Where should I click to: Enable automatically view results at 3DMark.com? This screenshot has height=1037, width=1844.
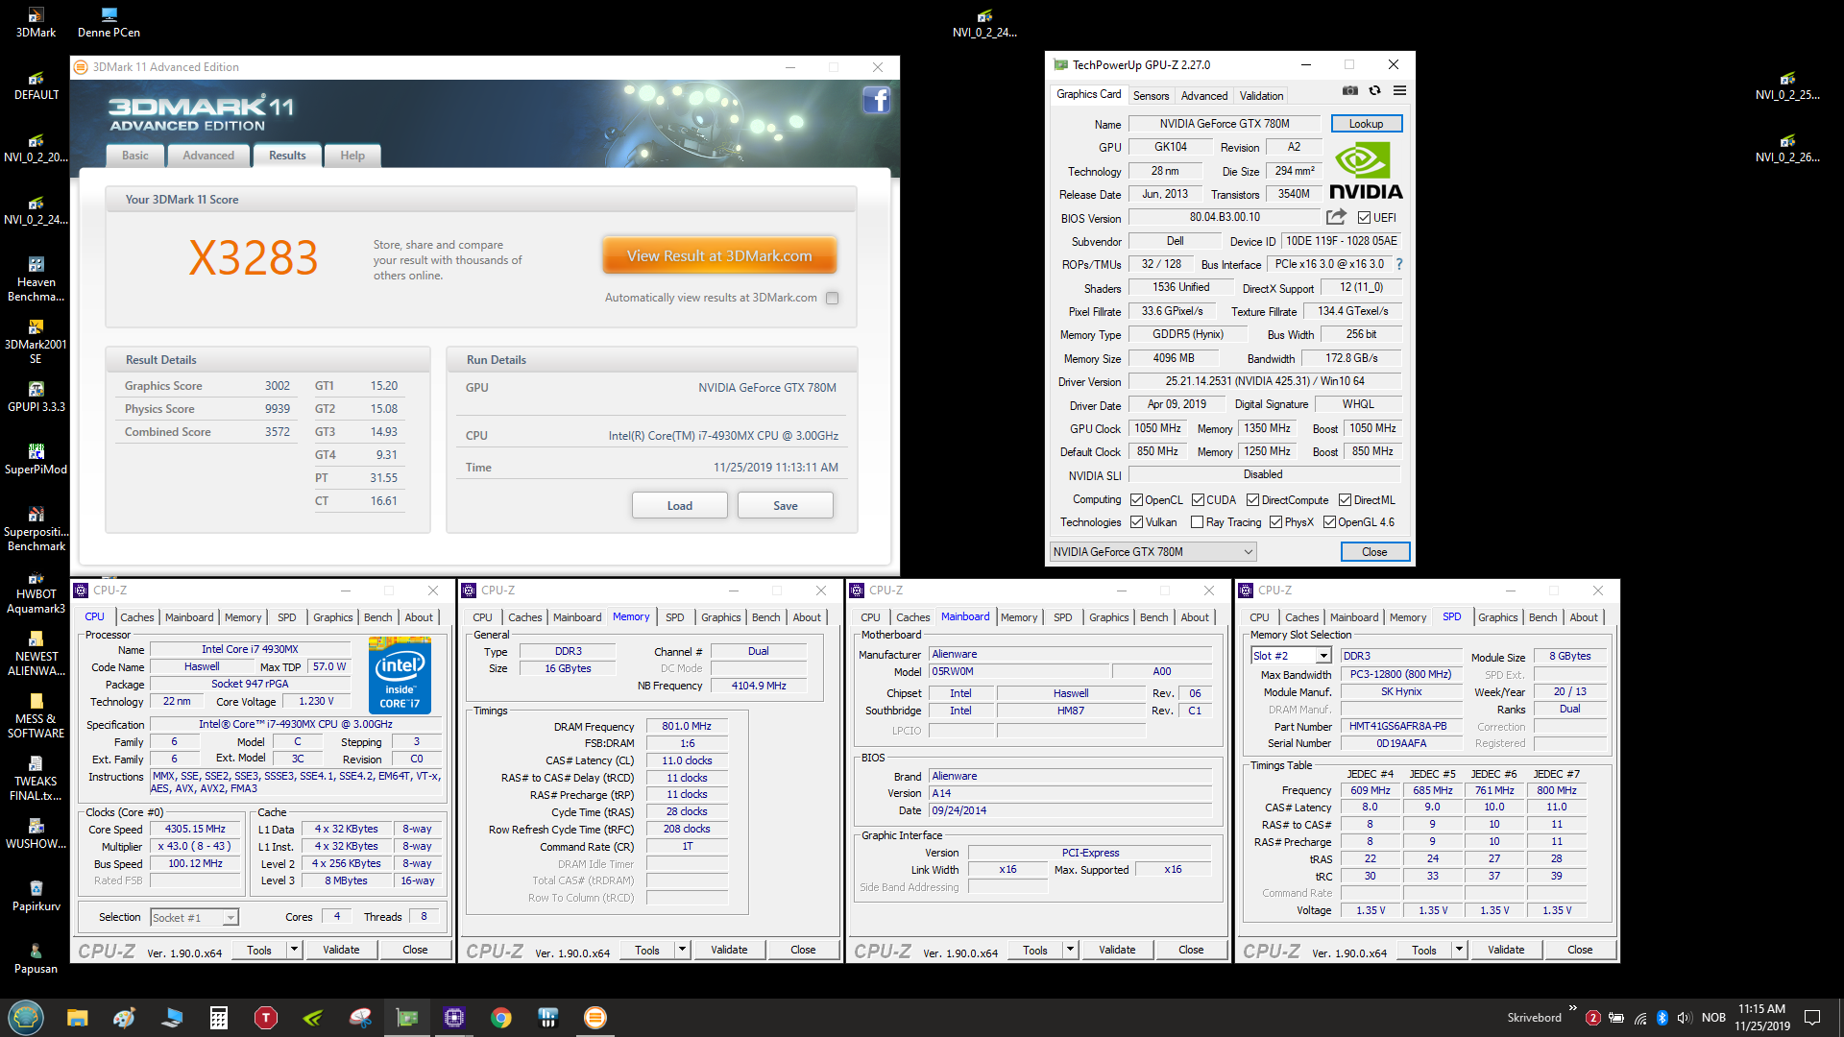tap(832, 299)
